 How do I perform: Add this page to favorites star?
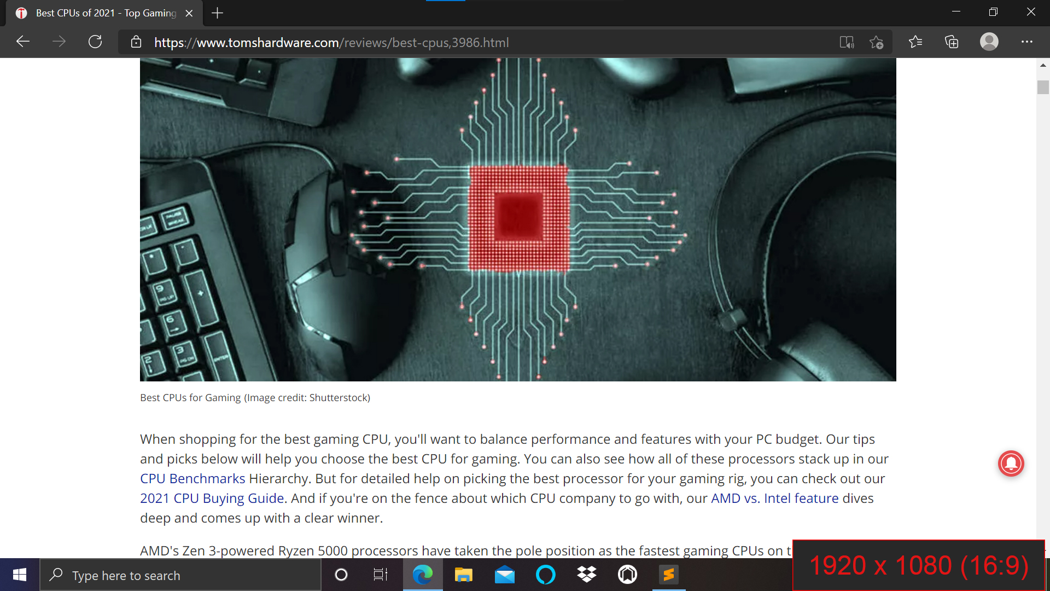pos(876,42)
